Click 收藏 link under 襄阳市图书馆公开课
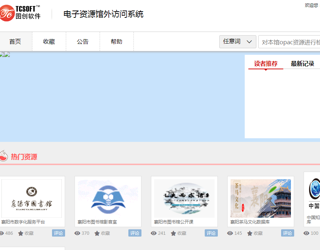The image size is (320, 250). [x=181, y=233]
